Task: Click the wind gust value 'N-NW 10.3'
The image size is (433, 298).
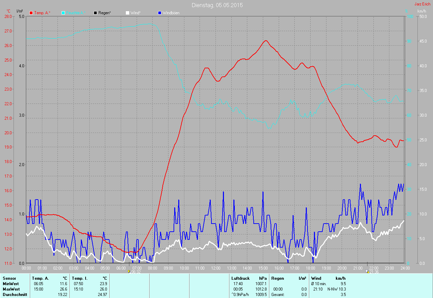Action: click(337, 289)
